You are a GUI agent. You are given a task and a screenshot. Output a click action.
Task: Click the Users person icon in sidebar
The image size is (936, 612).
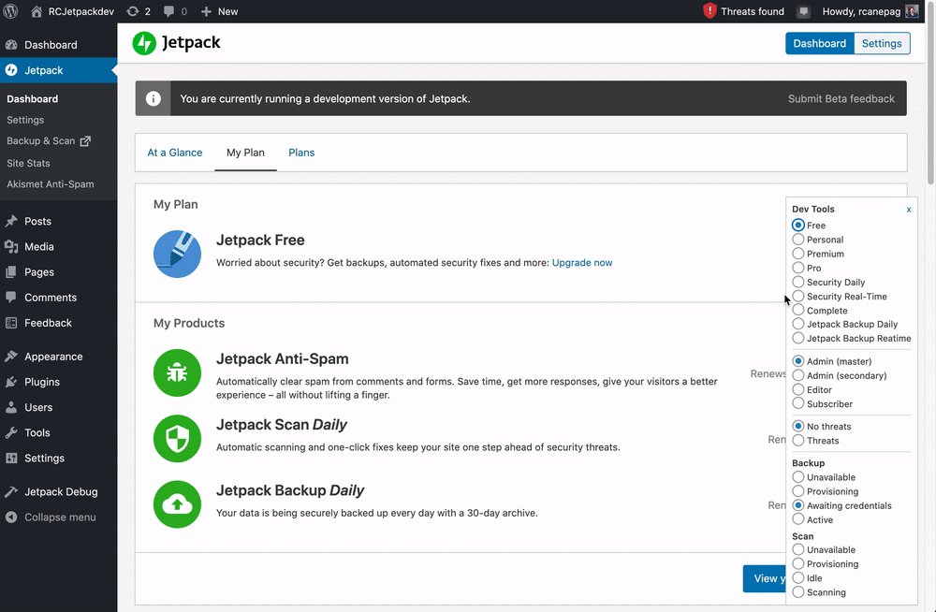[11, 407]
